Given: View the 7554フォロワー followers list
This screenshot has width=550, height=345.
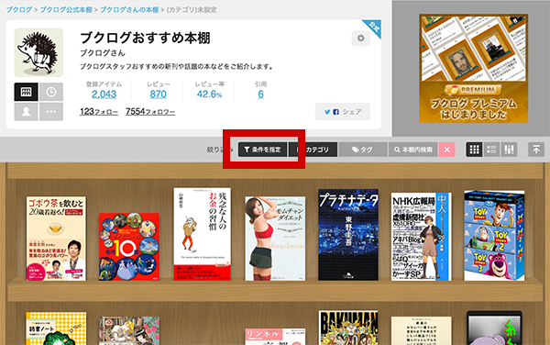Looking at the screenshot, I should pos(150,112).
